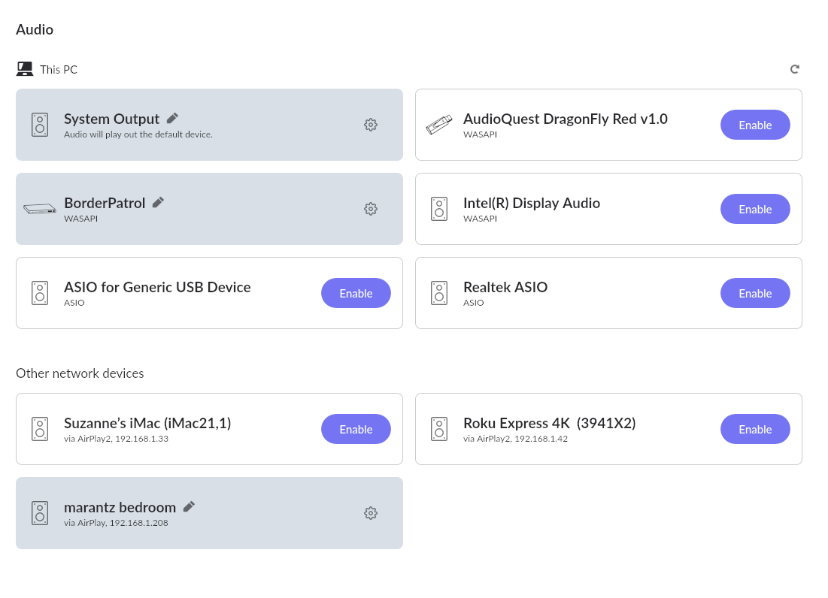Enable Intel(R) Display Audio device
Image resolution: width=828 pixels, height=598 pixels.
point(755,209)
